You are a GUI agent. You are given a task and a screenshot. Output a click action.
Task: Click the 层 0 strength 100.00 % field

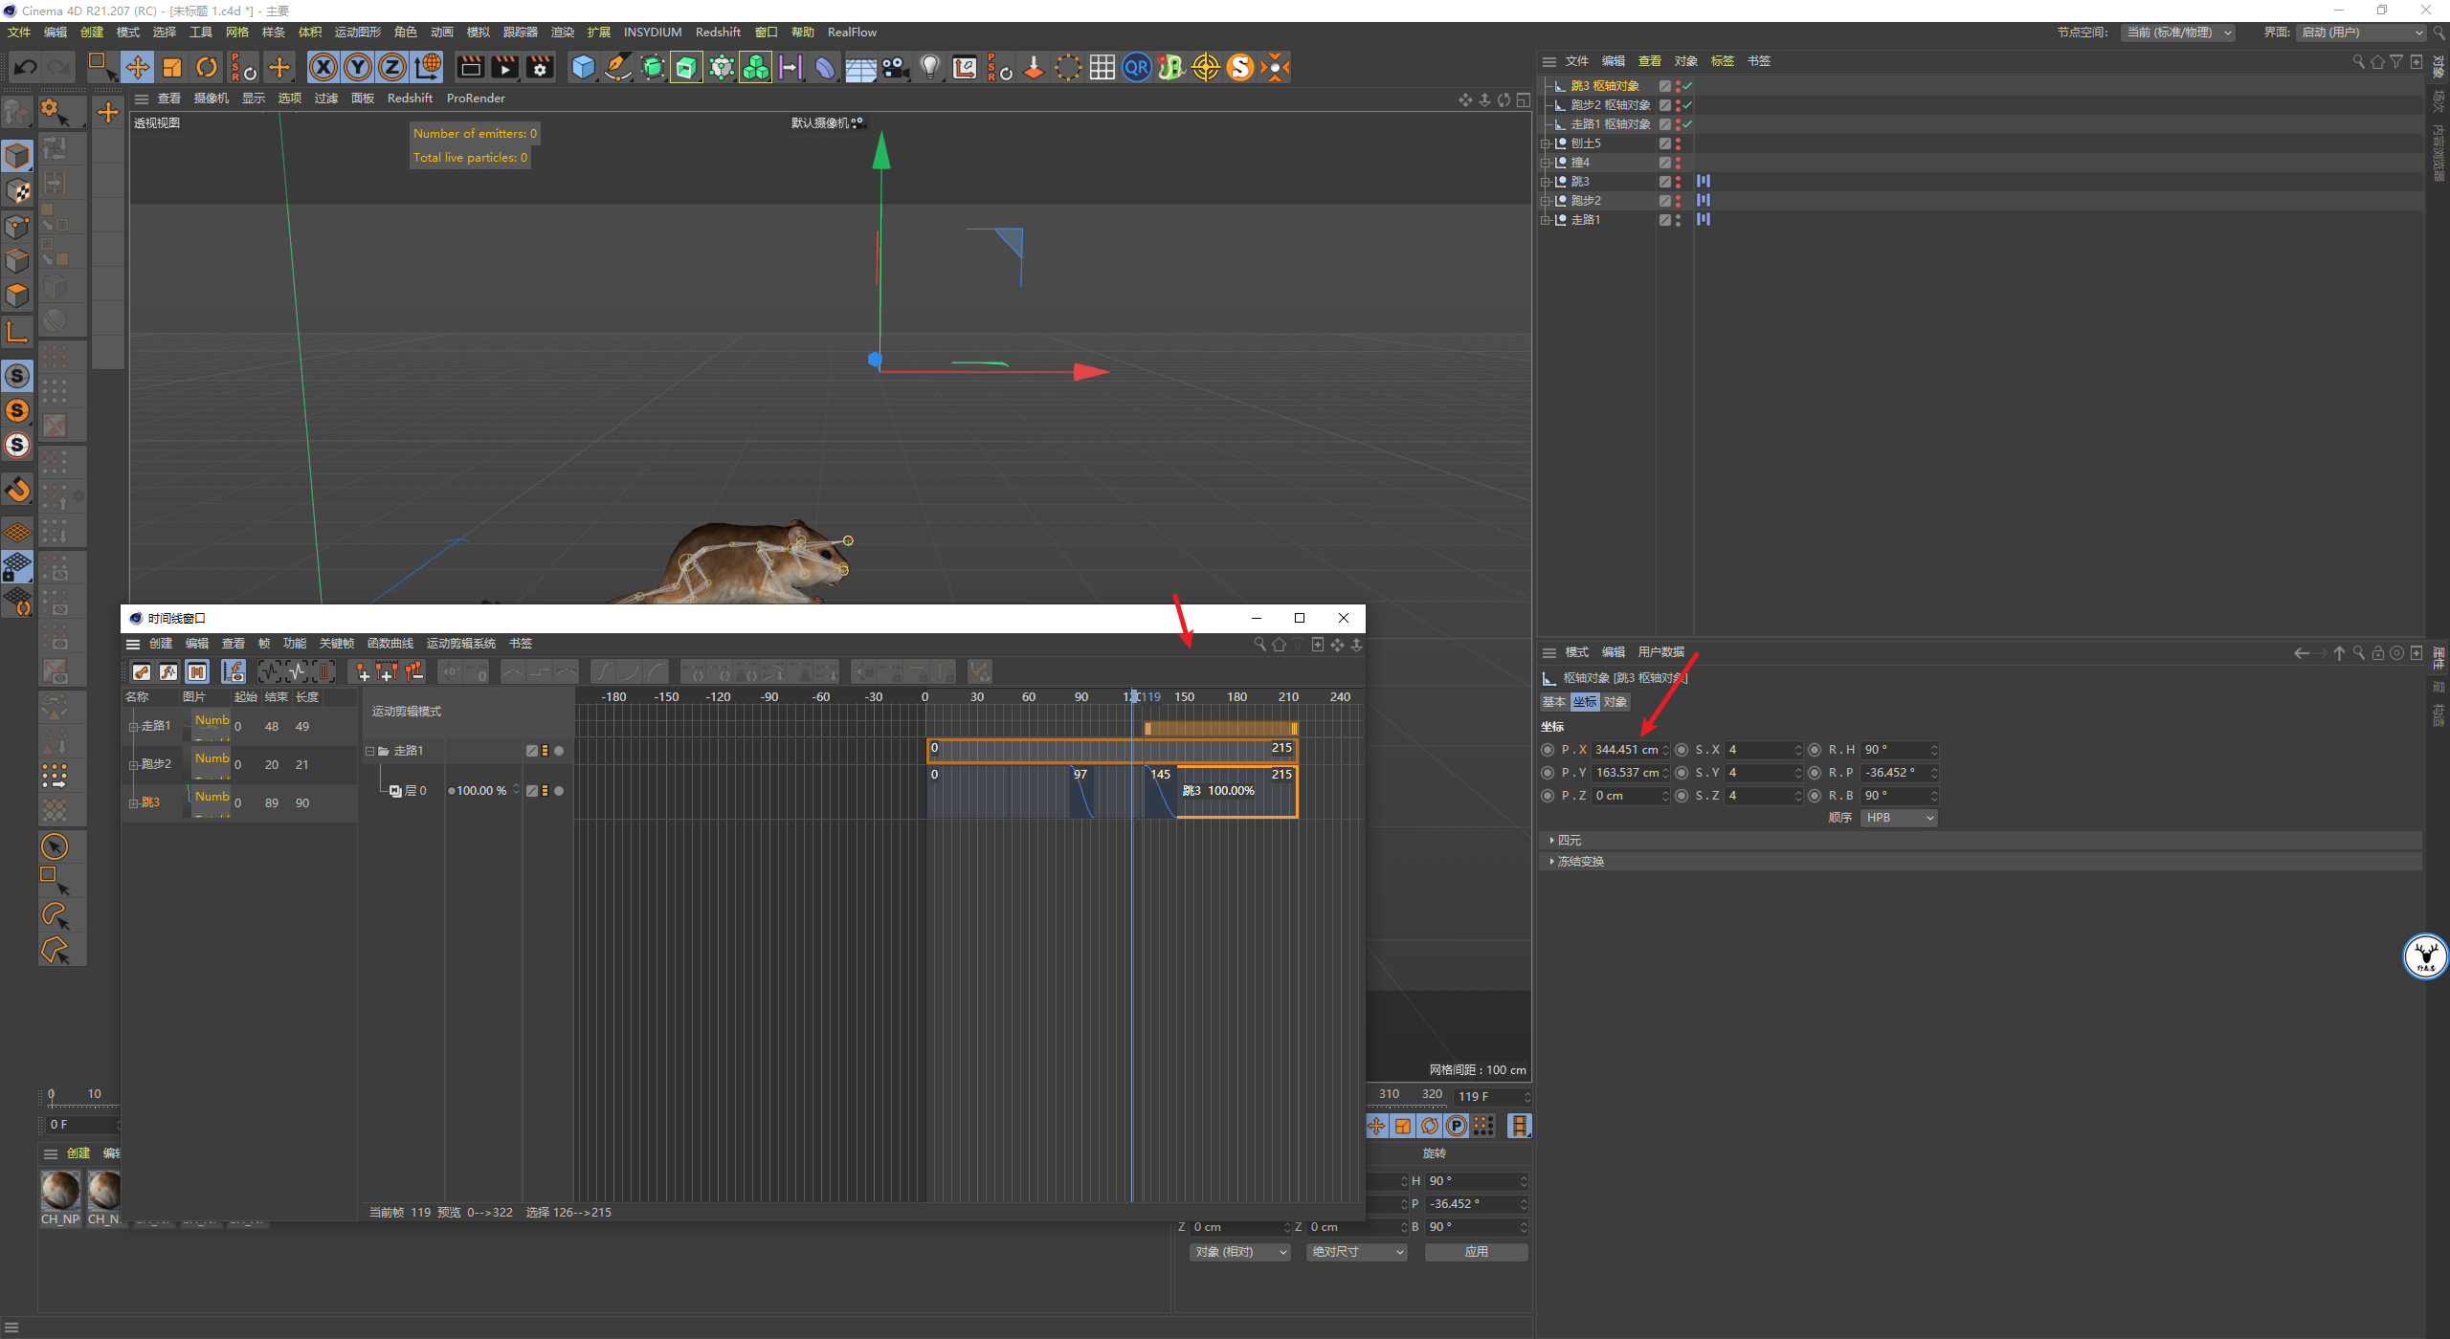(x=481, y=791)
